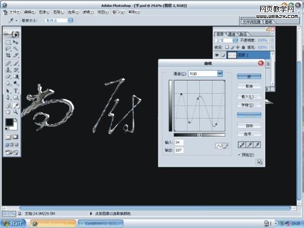The height and width of the screenshot is (228, 304).
Task: Open the fill slider arrow in Layers panel
Action: click(272, 47)
